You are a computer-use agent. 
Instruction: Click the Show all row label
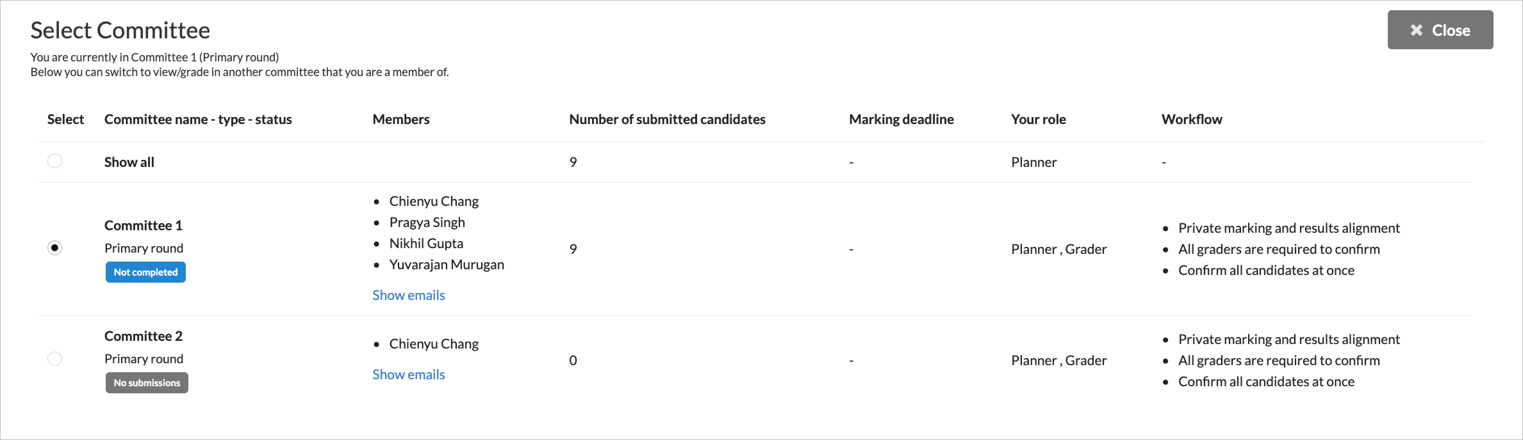point(129,162)
